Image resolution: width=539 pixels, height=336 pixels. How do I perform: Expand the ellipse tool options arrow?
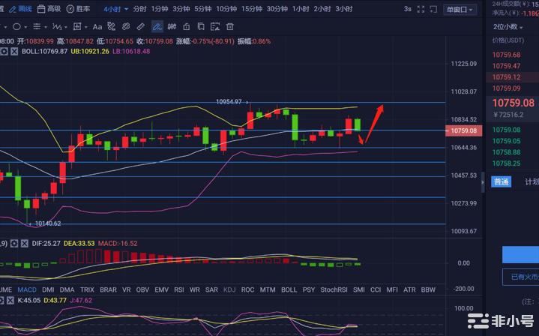pos(25,27)
